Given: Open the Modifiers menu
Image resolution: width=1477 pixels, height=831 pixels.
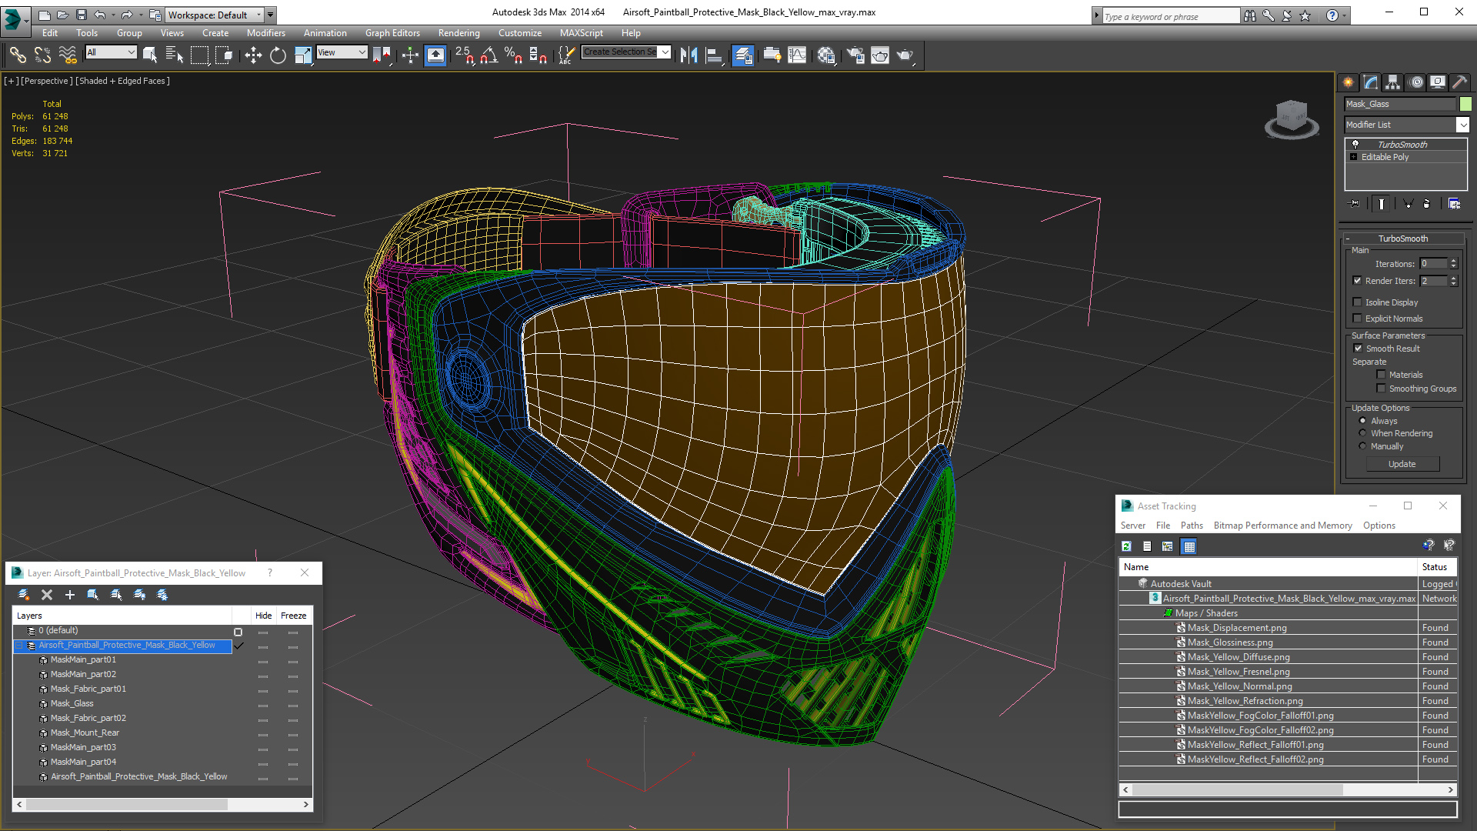Looking at the screenshot, I should click(265, 33).
